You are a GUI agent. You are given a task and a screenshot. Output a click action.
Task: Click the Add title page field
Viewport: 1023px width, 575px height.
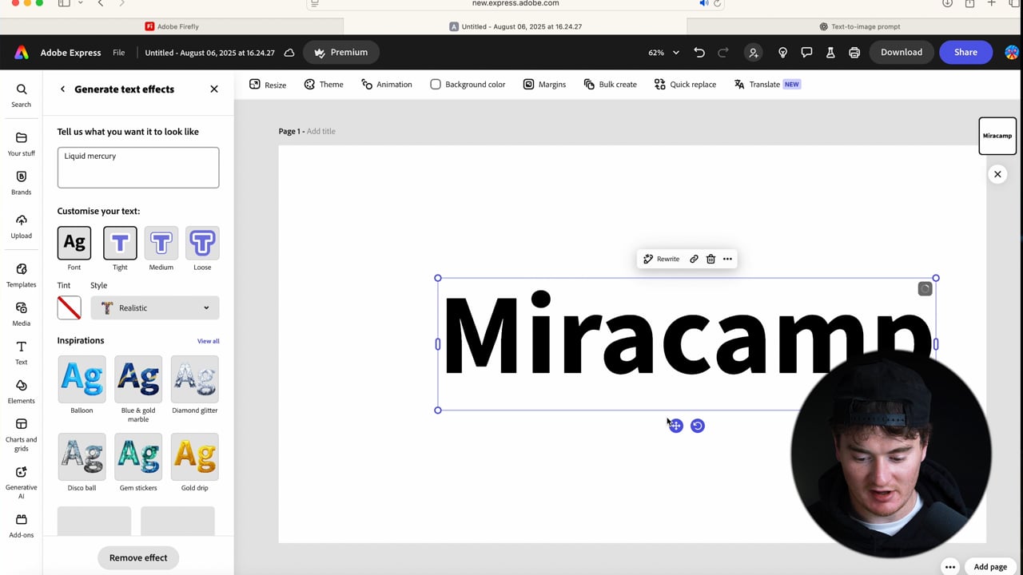click(x=320, y=131)
